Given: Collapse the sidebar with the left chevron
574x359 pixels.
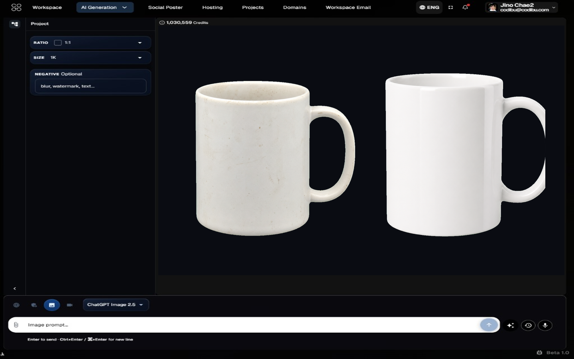Looking at the screenshot, I should click(x=15, y=288).
